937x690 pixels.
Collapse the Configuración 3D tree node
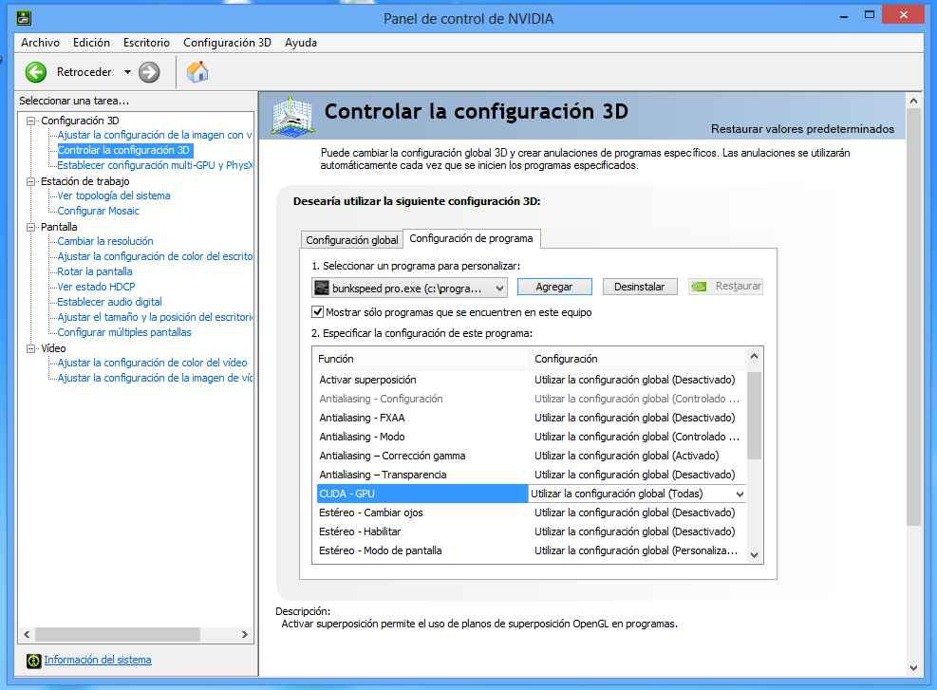click(31, 121)
